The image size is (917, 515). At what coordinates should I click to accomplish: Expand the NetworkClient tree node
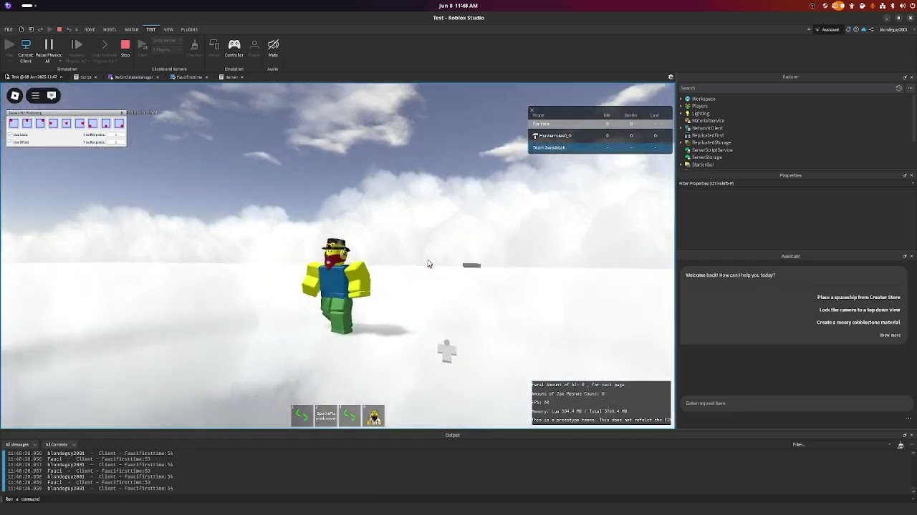pyautogui.click(x=681, y=128)
